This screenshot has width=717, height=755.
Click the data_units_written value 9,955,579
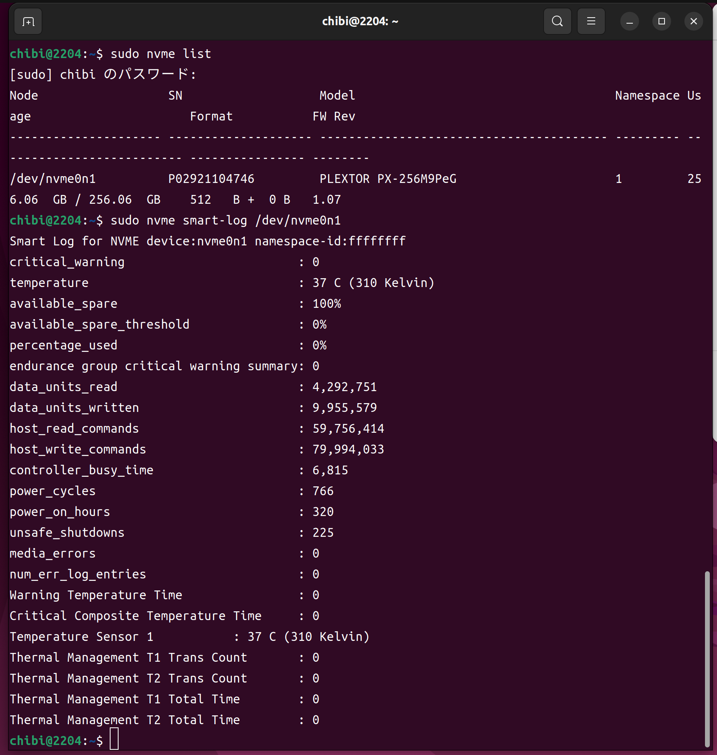tap(344, 408)
